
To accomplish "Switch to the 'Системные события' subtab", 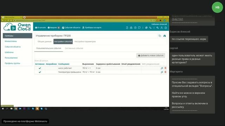I will [74, 48].
